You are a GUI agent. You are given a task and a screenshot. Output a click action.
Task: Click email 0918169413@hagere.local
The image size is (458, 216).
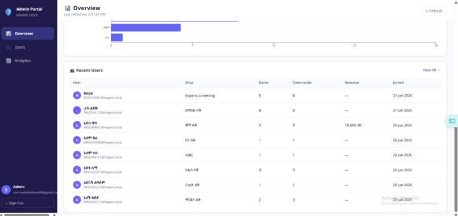[103, 98]
